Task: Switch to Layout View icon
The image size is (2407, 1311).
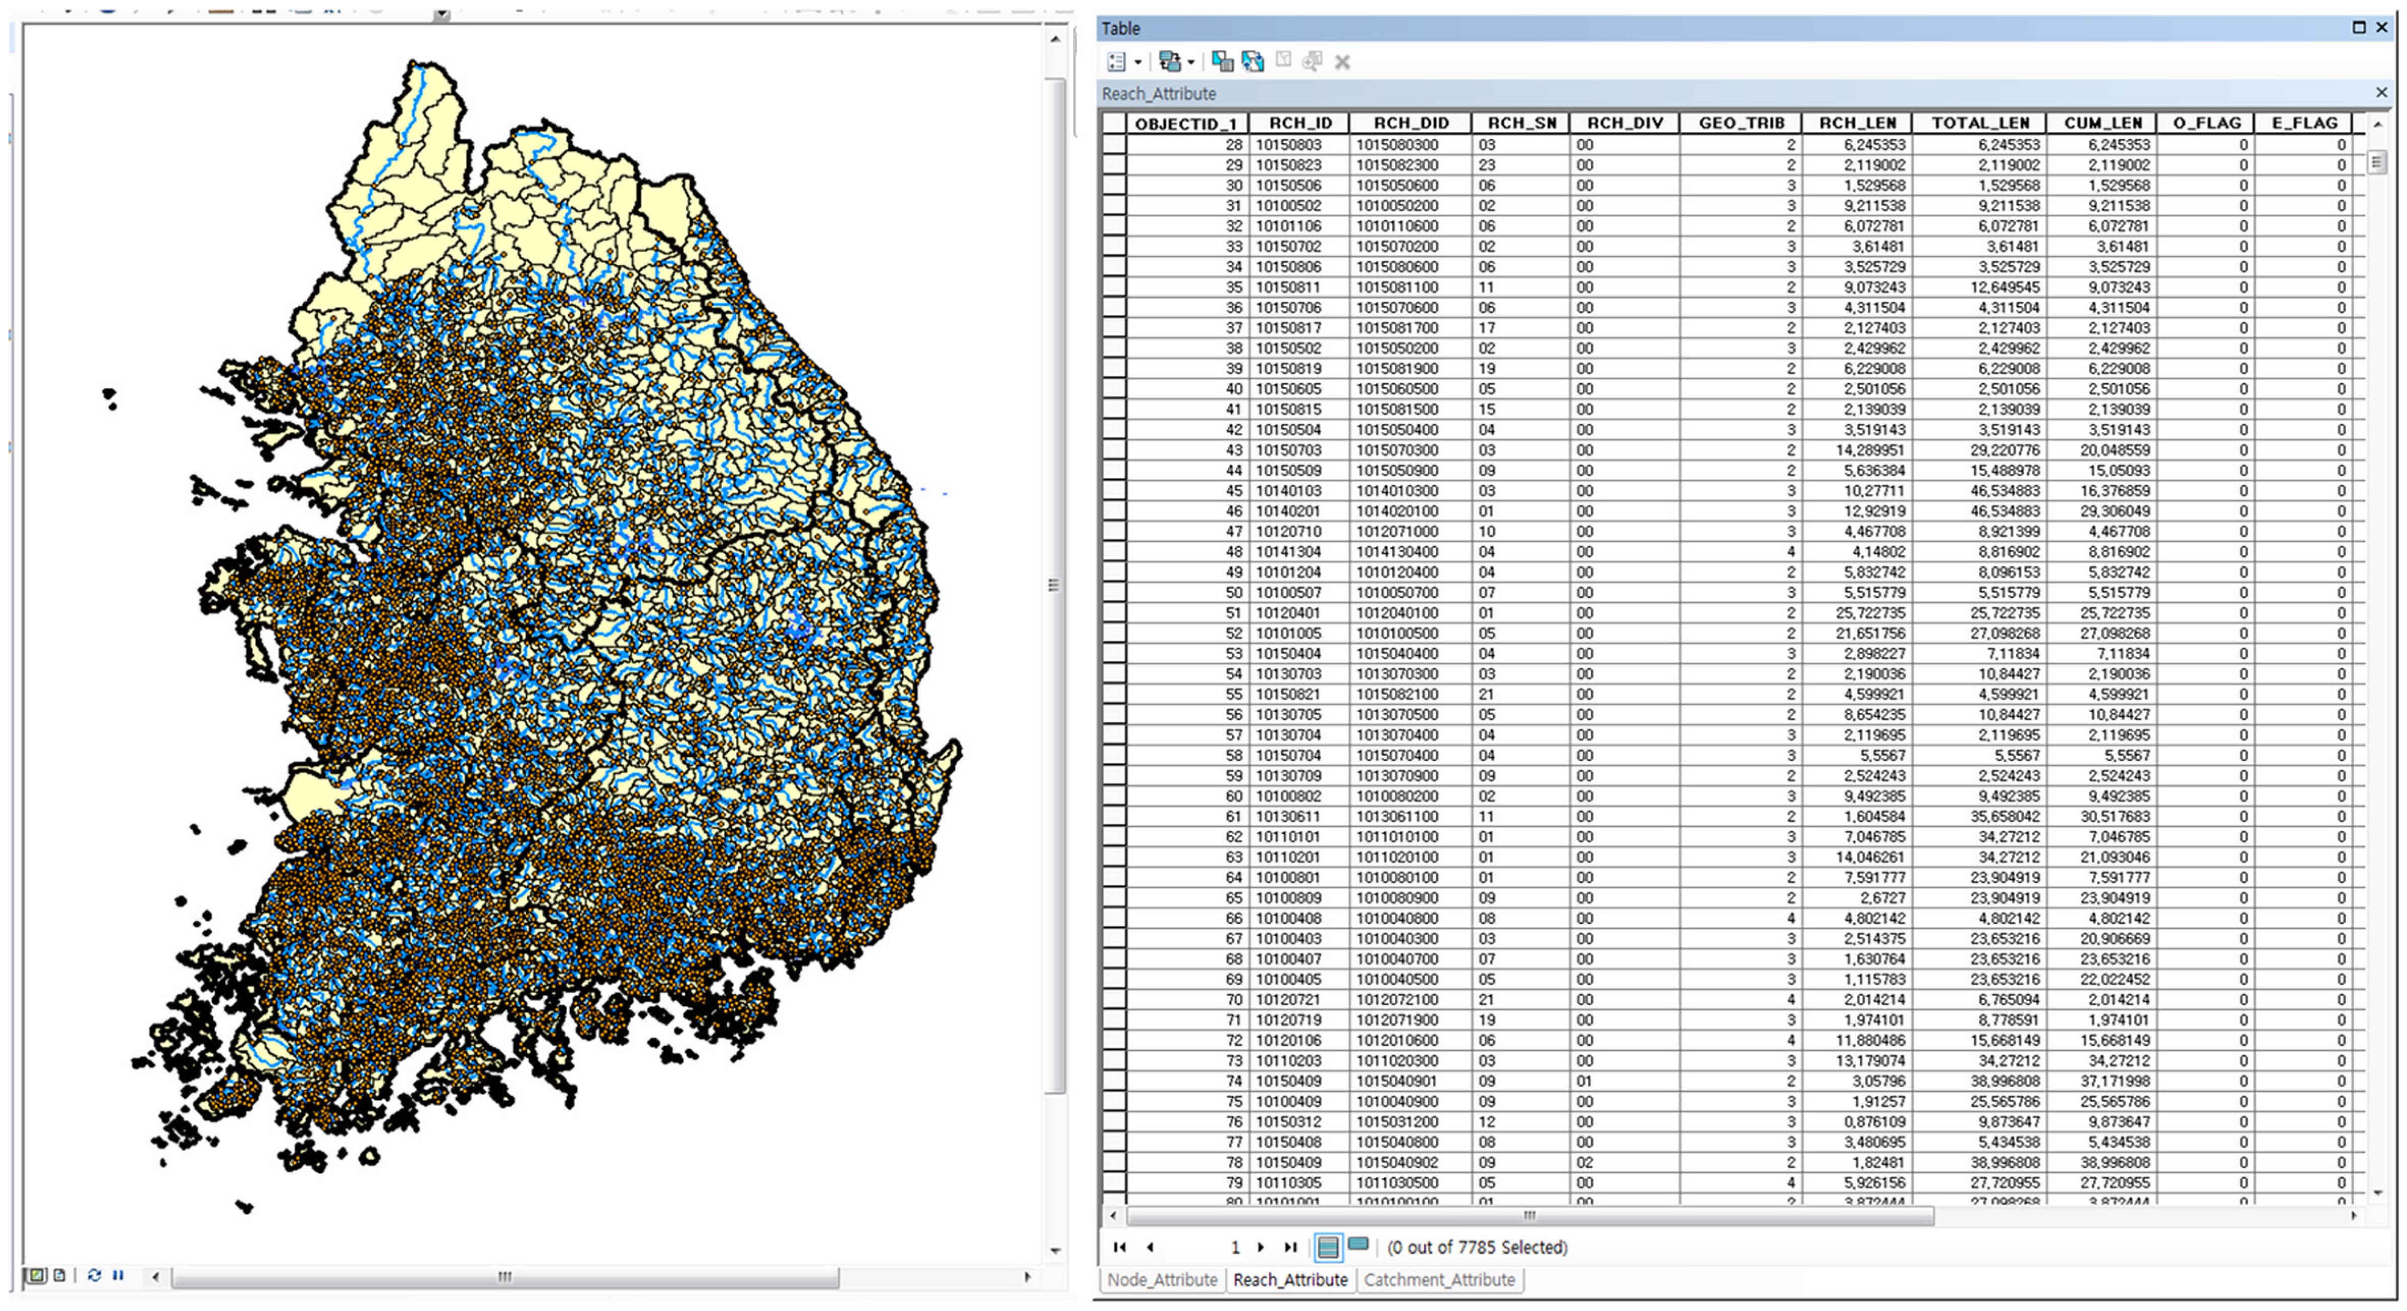Action: [60, 1275]
